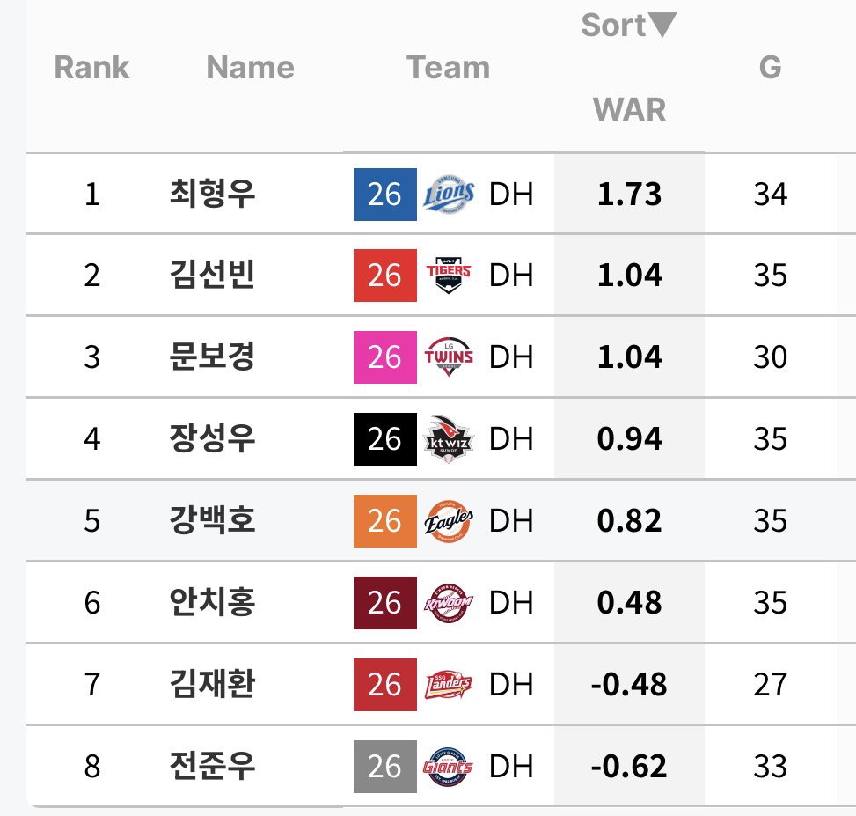Open player 전준우's profile link
Screen dimensions: 856x816
coord(212,766)
